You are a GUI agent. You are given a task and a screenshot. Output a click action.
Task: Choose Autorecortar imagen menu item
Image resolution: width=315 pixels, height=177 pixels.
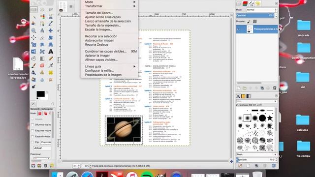click(x=99, y=40)
